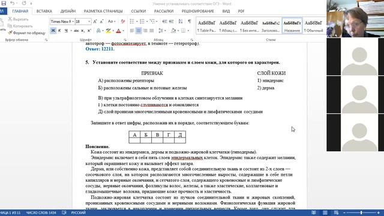384x216 pixels.
Task: Switch to Read Mode view icon
Action: point(314,213)
